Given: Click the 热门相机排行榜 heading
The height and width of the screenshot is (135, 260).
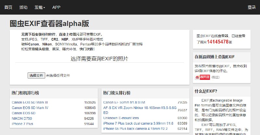Looking at the screenshot, I should (25, 93).
